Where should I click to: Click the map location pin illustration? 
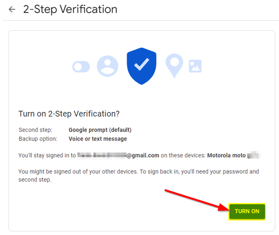(x=174, y=66)
